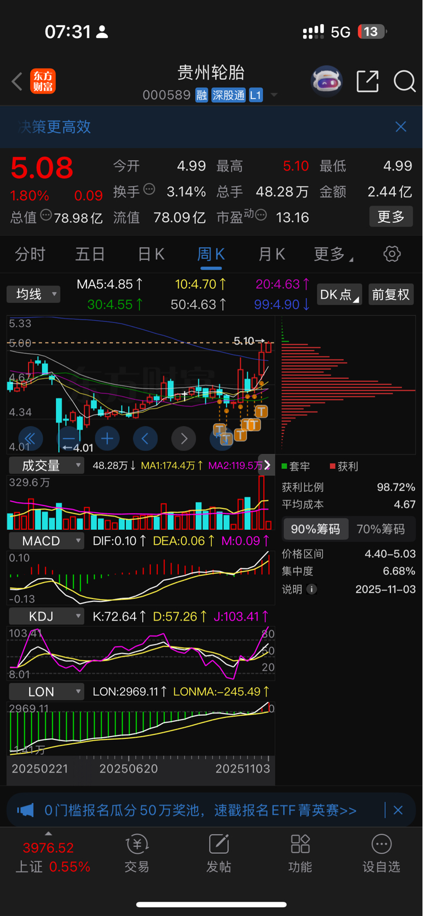Switch to 分时 tab
Image resolution: width=423 pixels, height=916 pixels.
(30, 254)
